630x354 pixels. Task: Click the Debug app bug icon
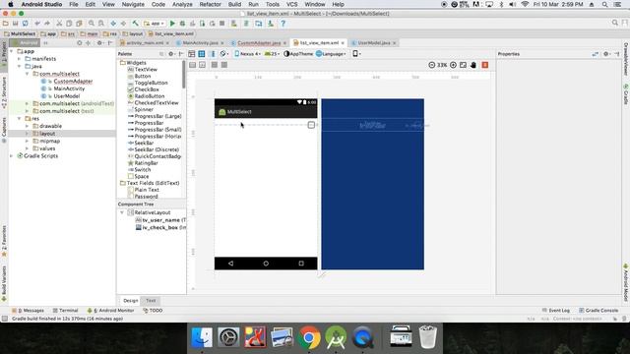tap(182, 24)
